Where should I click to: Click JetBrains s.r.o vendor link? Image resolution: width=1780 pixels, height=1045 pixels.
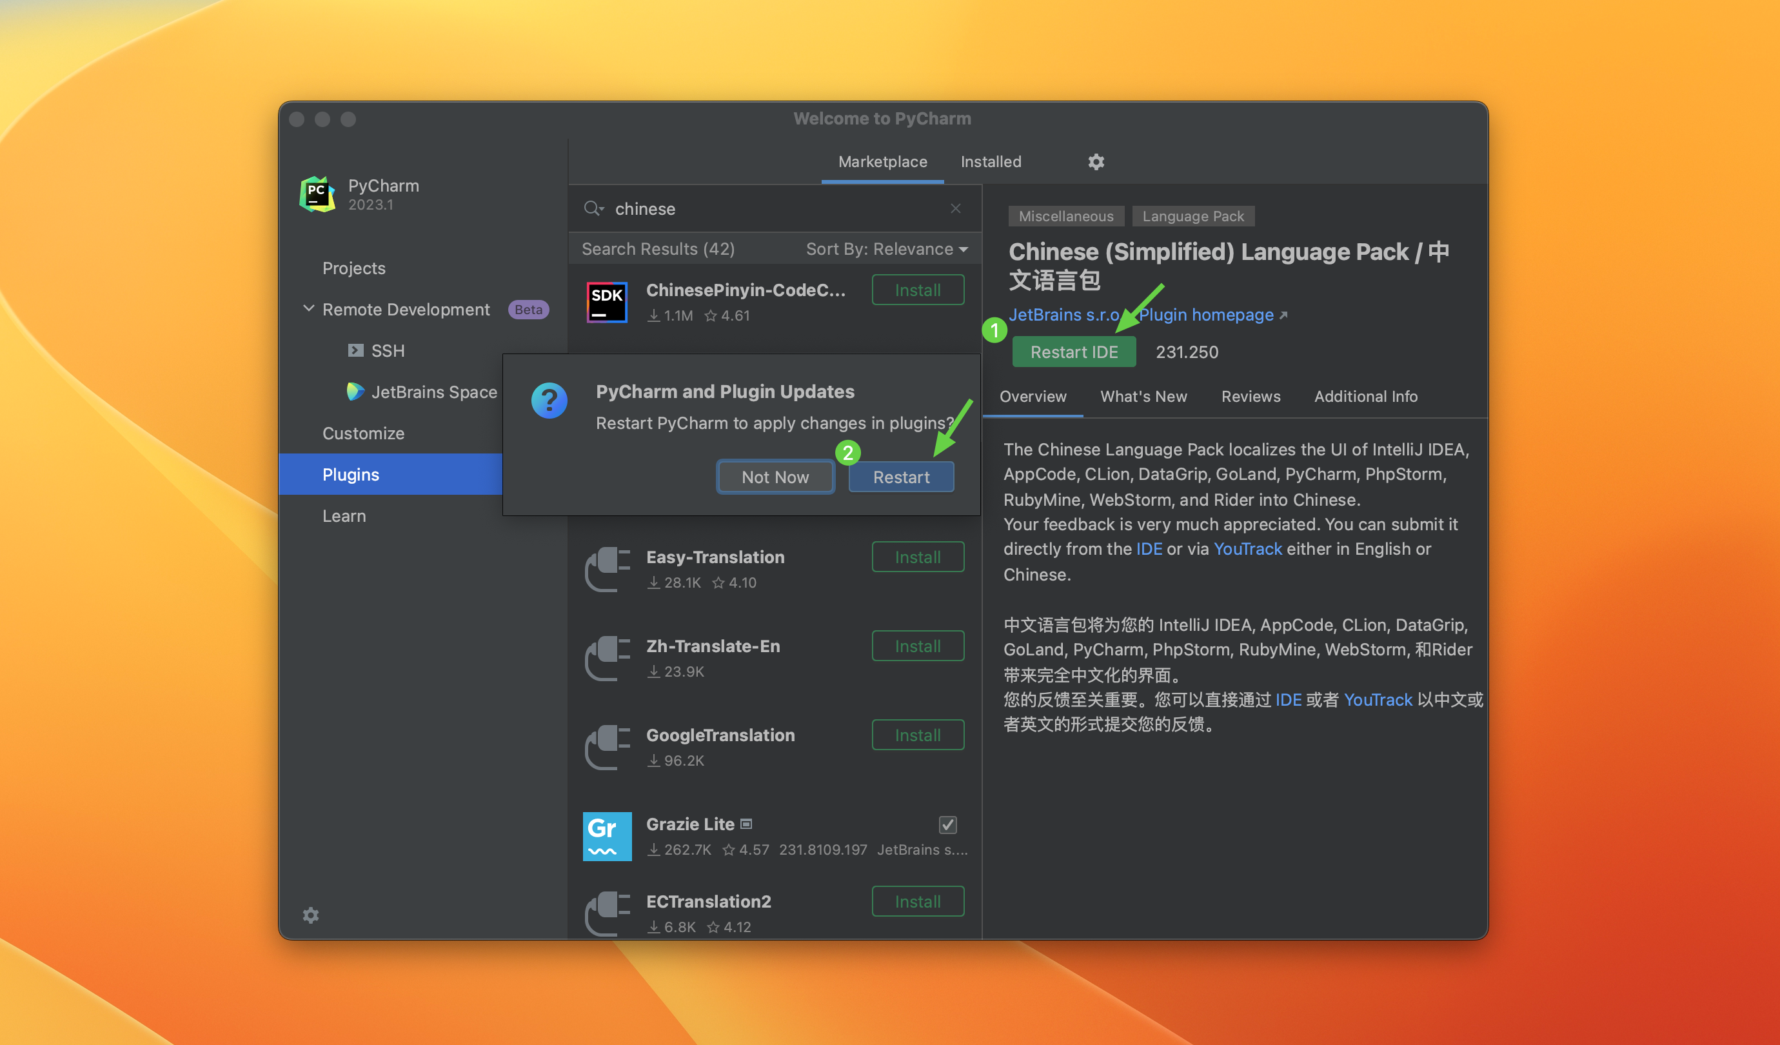pyautogui.click(x=1063, y=313)
